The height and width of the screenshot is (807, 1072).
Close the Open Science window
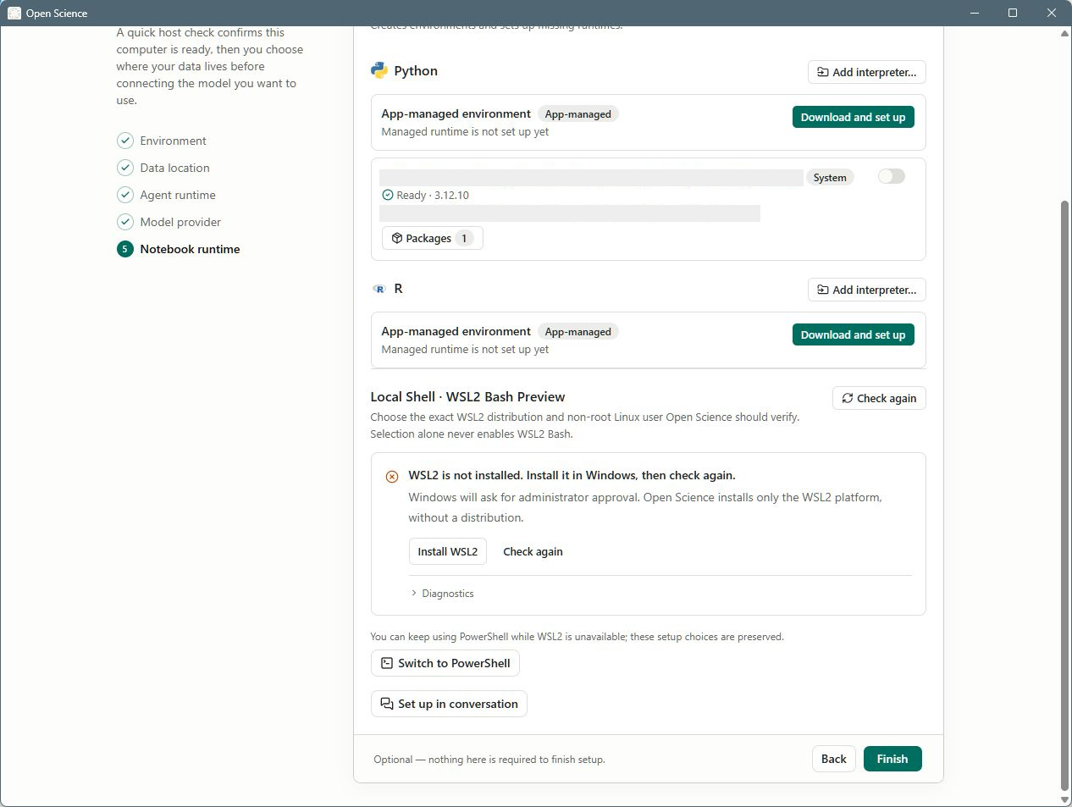coord(1052,13)
